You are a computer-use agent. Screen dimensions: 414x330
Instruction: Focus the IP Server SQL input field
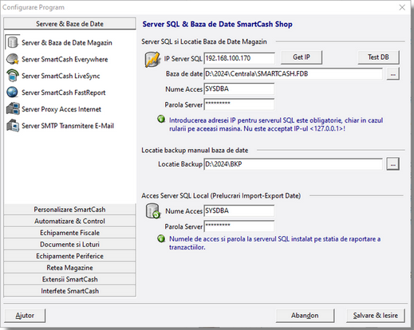(239, 58)
